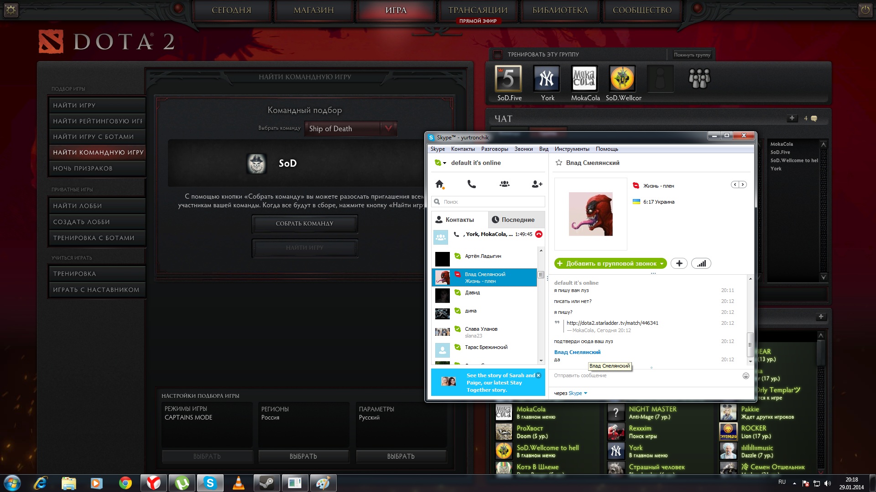Open Skype menu in Skype window
This screenshot has width=876, height=492.
pos(438,149)
